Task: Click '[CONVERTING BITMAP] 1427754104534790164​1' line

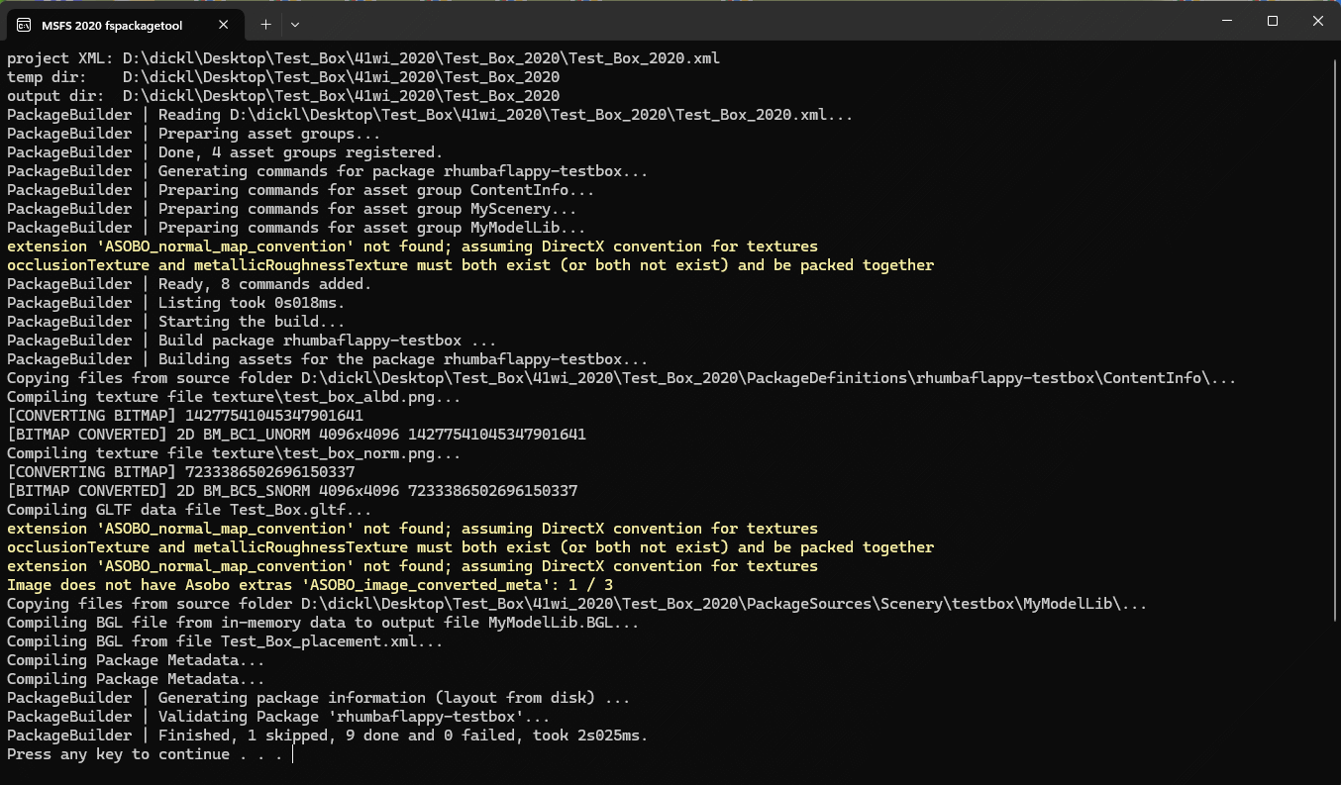Action: tap(185, 416)
